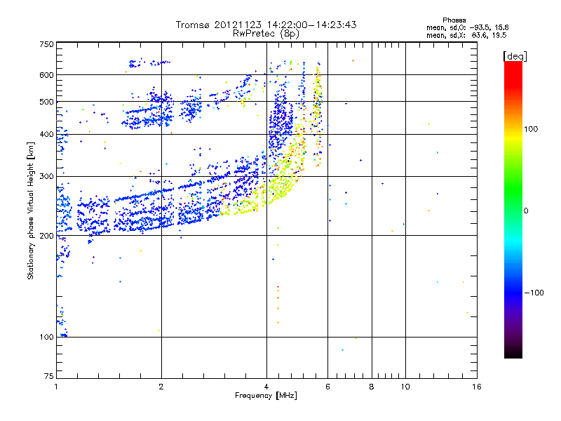
Task: Click the "100" tick label on the height axis
Action: 46,338
